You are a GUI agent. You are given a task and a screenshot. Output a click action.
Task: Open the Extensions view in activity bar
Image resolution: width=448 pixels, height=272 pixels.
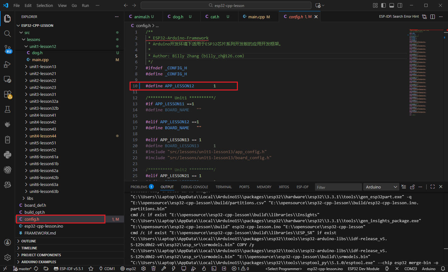pos(7,94)
